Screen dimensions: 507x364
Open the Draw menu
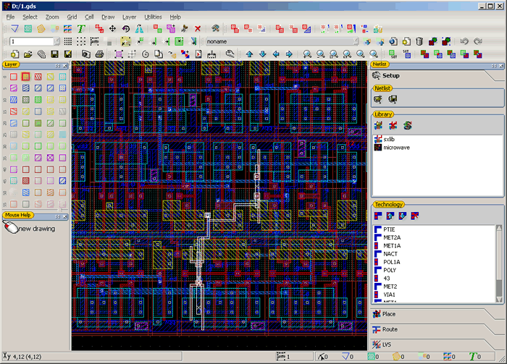[x=108, y=17]
